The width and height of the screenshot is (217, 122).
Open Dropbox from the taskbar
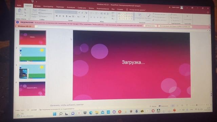point(85,113)
